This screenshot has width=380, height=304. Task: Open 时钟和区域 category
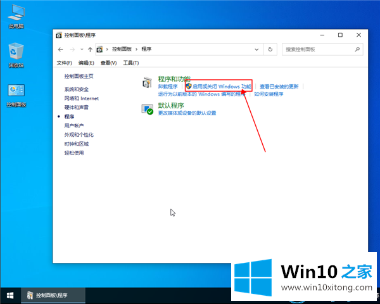[x=77, y=144]
